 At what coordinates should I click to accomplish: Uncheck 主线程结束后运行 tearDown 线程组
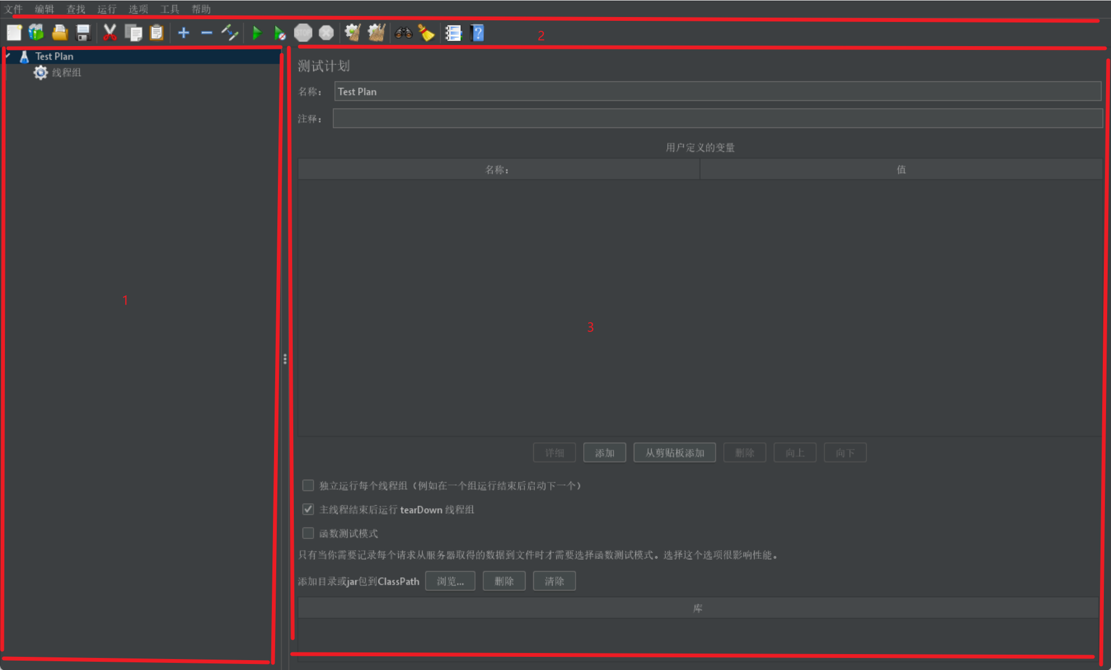click(308, 509)
